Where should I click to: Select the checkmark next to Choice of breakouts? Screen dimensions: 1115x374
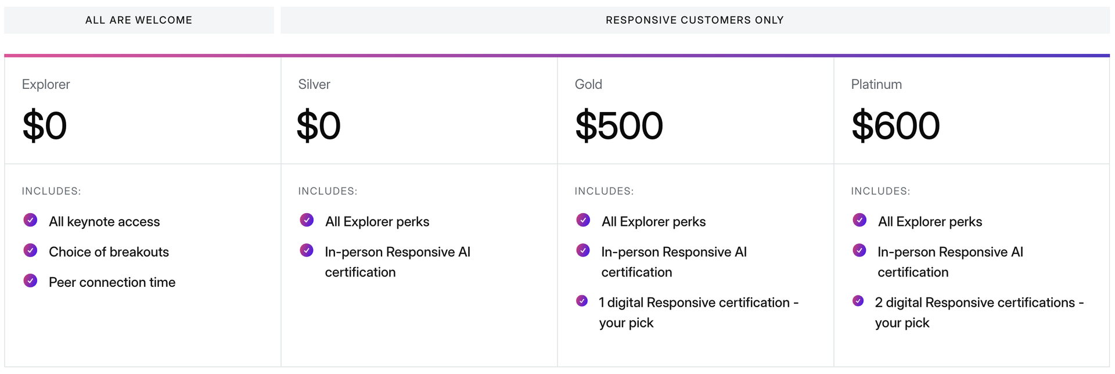(30, 250)
